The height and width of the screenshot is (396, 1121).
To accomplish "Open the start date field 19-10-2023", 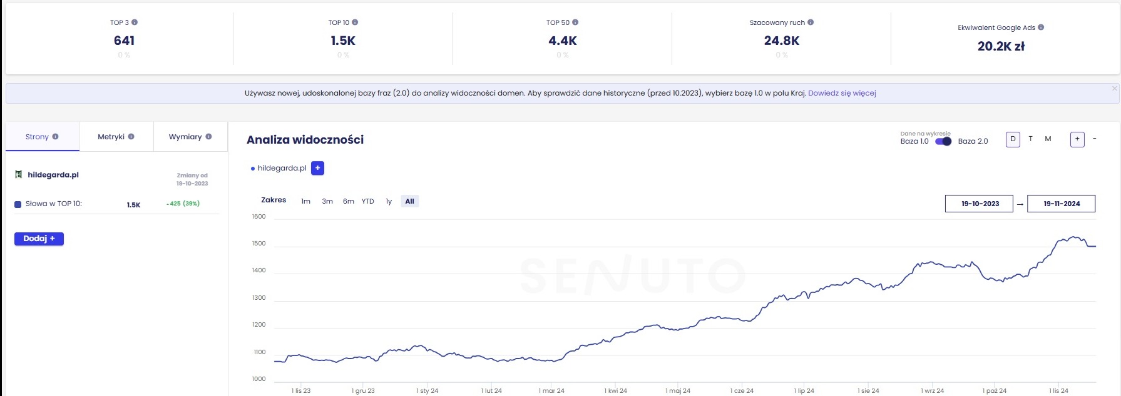I will (980, 204).
